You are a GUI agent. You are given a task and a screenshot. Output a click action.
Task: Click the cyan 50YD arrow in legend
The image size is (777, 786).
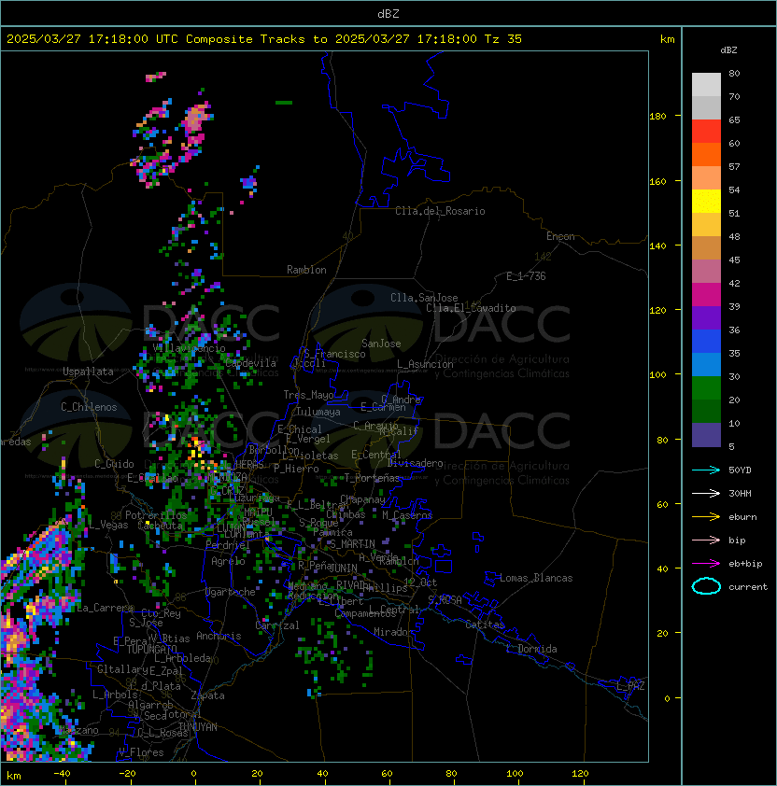(706, 470)
